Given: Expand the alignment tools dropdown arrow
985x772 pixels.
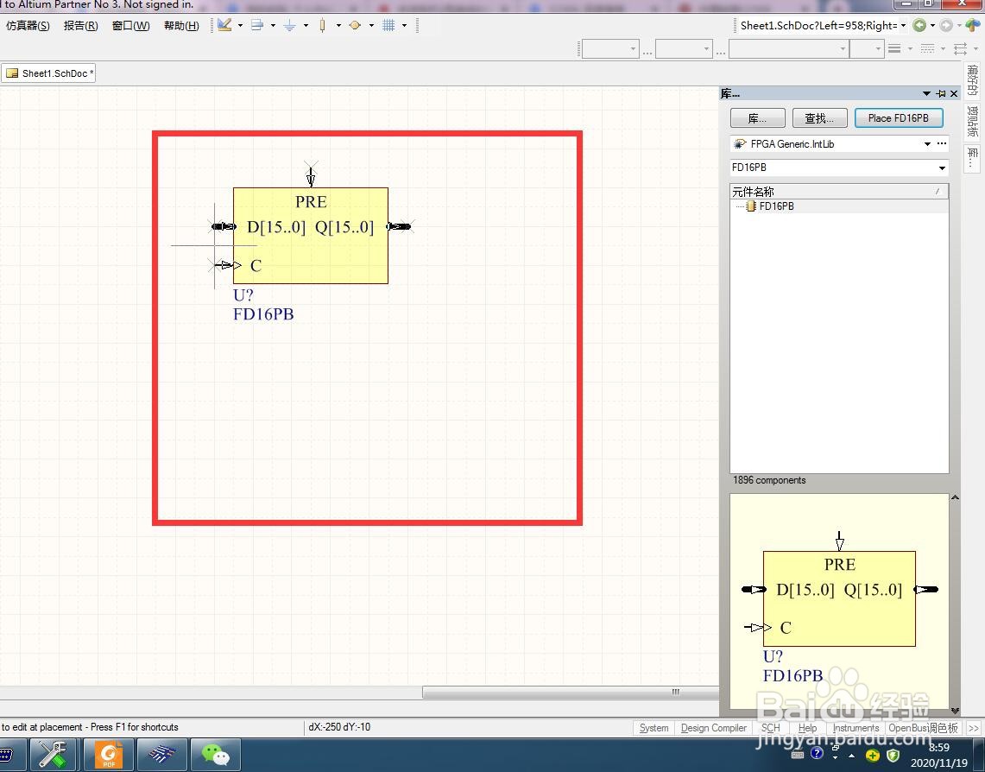Looking at the screenshot, I should pos(273,26).
